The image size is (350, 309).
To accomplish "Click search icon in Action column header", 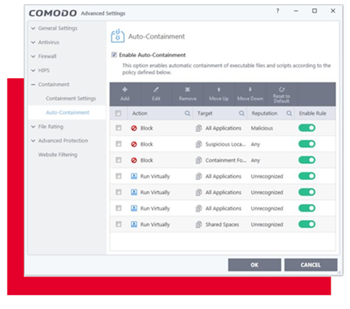I will tap(187, 113).
